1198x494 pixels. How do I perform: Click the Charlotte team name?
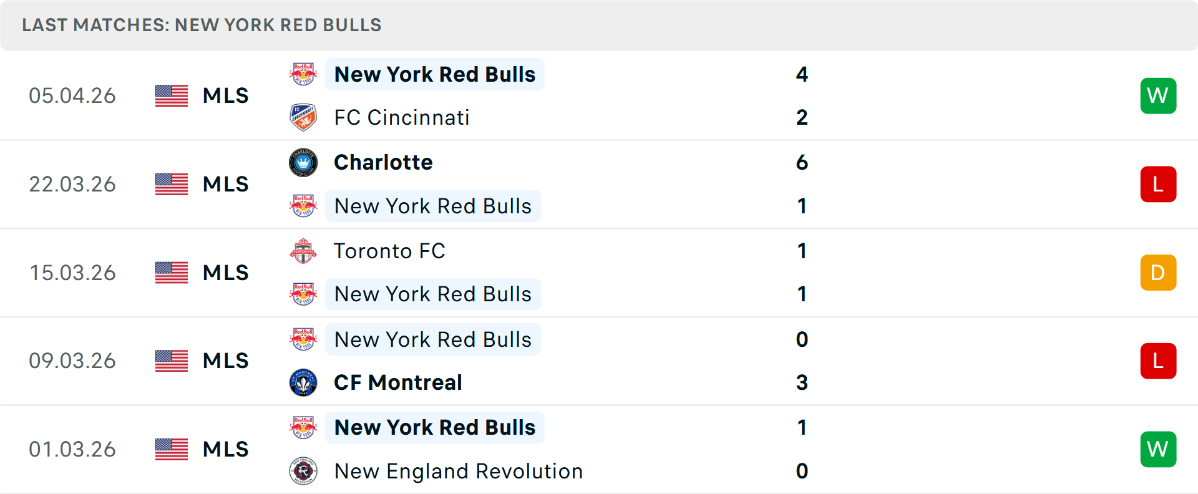coord(383,162)
